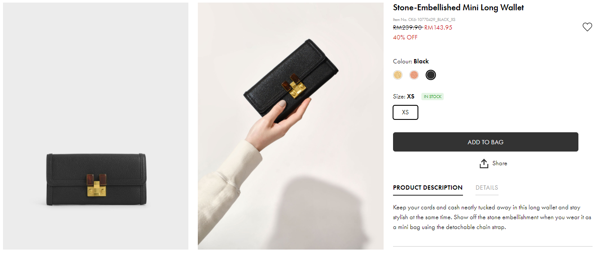Click the sale price RM143.95

coord(438,28)
